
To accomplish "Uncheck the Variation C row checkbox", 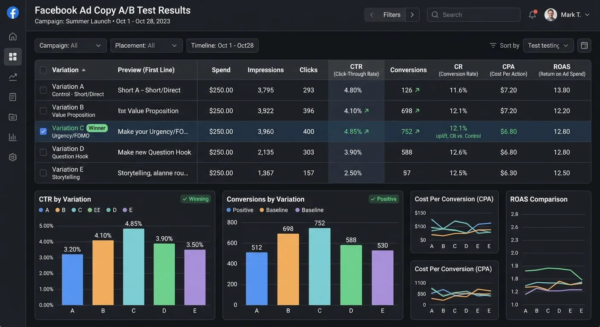I will (43, 132).
